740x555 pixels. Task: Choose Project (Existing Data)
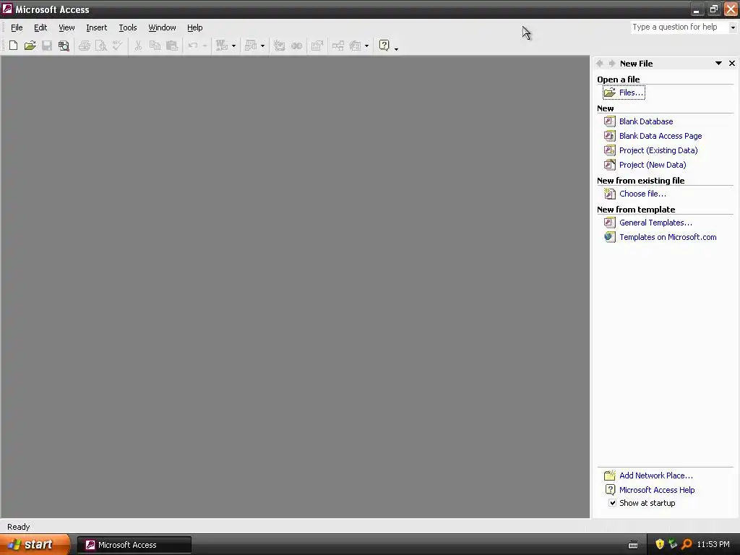point(658,150)
